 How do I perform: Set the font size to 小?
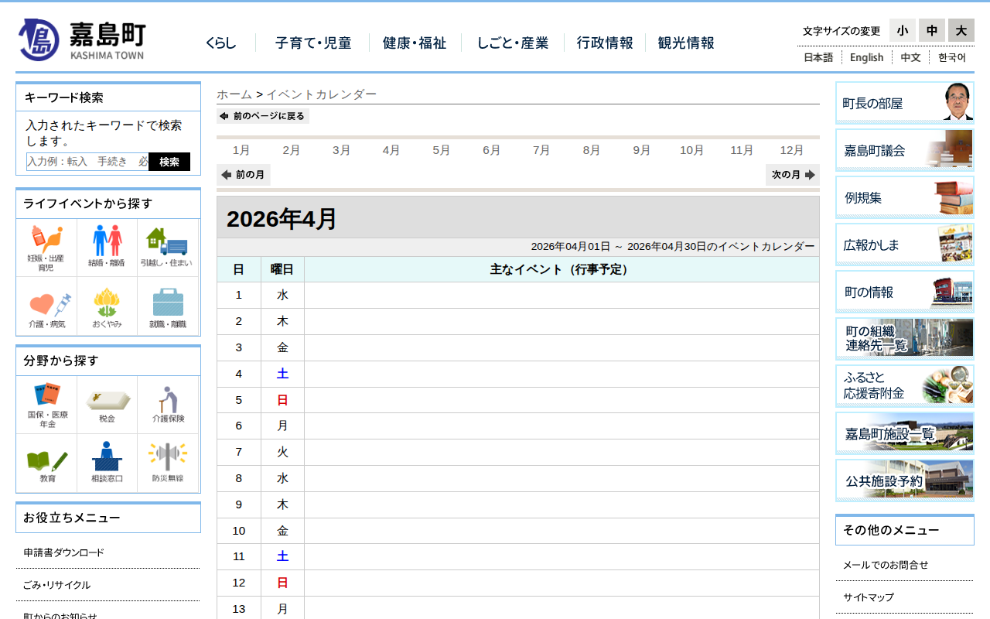click(x=902, y=30)
